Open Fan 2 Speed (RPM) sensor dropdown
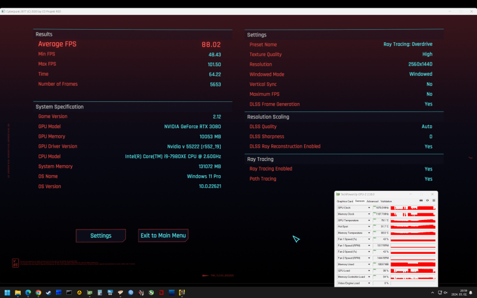 pyautogui.click(x=369, y=258)
